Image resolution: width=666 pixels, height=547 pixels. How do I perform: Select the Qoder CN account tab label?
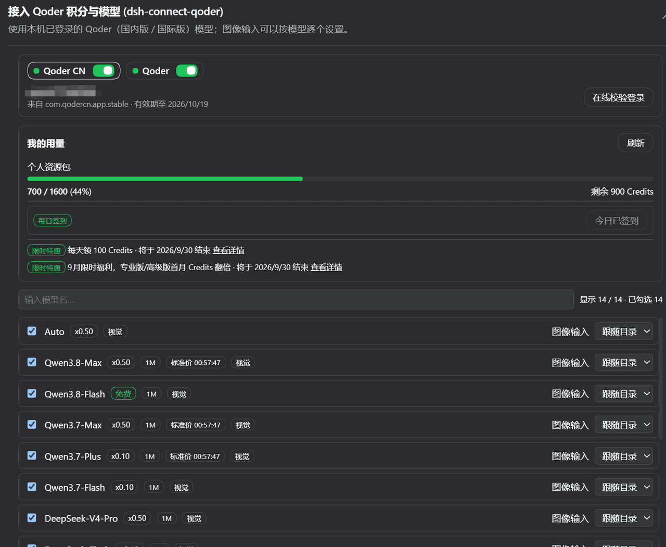(65, 71)
